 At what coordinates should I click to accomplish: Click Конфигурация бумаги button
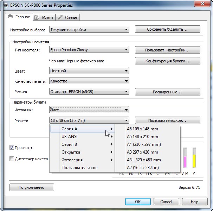[168, 61]
